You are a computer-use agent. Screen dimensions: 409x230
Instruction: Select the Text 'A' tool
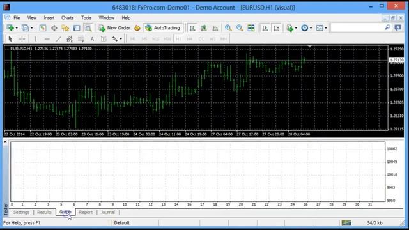point(92,39)
